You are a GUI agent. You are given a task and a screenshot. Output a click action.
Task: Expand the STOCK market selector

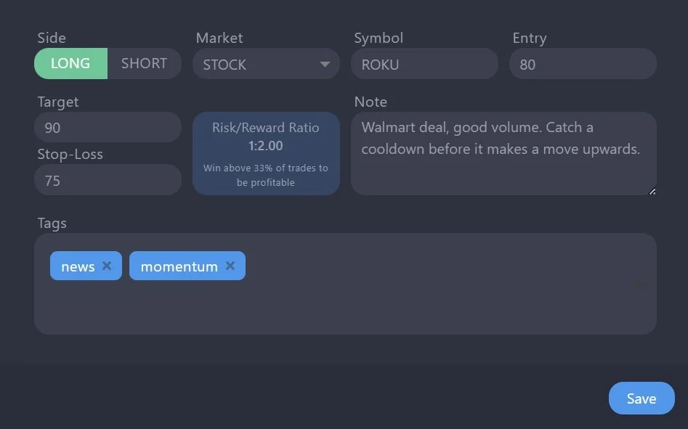(266, 64)
